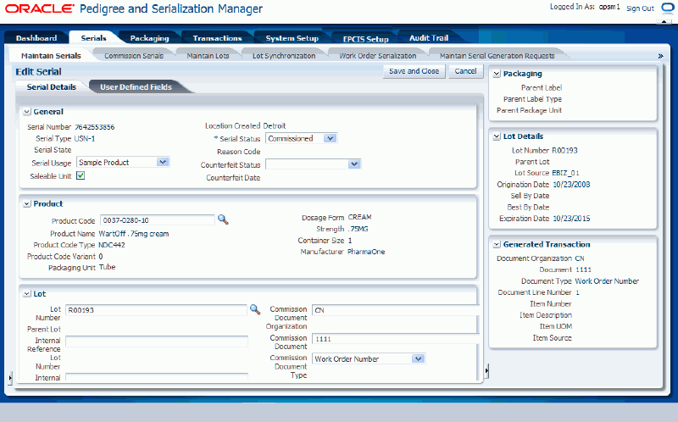The height and width of the screenshot is (422, 678).
Task: Open the Serial Usage dropdown
Action: pos(163,162)
